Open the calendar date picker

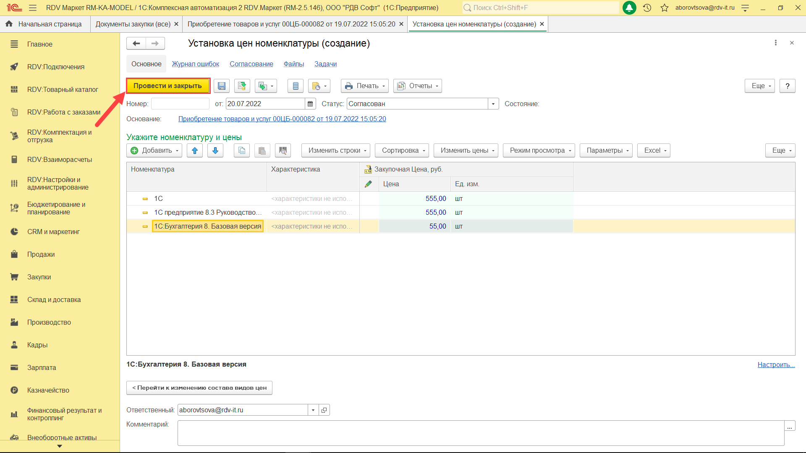tap(310, 104)
